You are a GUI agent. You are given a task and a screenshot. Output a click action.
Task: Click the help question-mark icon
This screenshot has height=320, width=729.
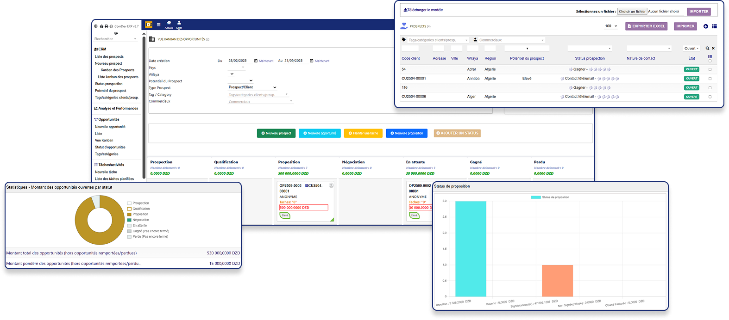click(111, 26)
